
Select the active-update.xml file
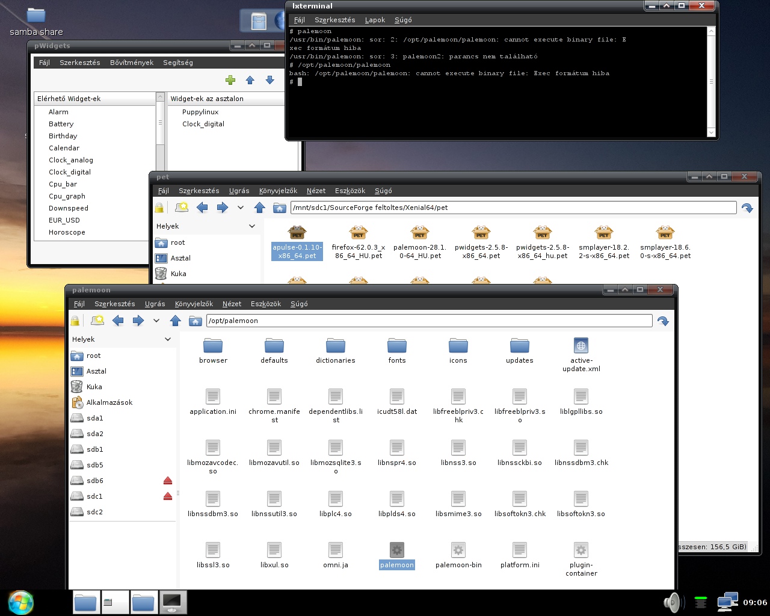point(581,355)
